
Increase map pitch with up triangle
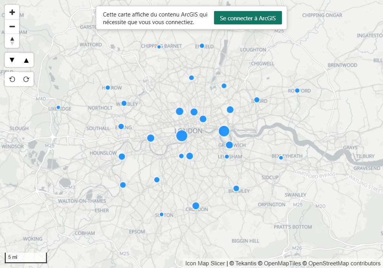[x=26, y=60]
